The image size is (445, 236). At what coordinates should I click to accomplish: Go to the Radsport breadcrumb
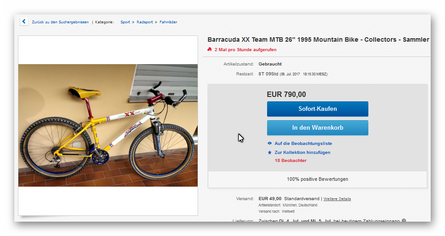pos(144,22)
